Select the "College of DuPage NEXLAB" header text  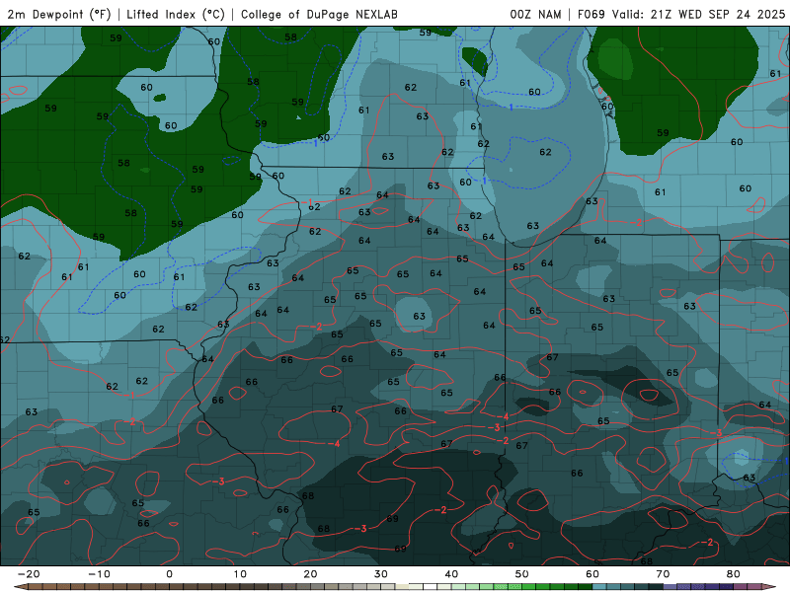click(x=319, y=14)
